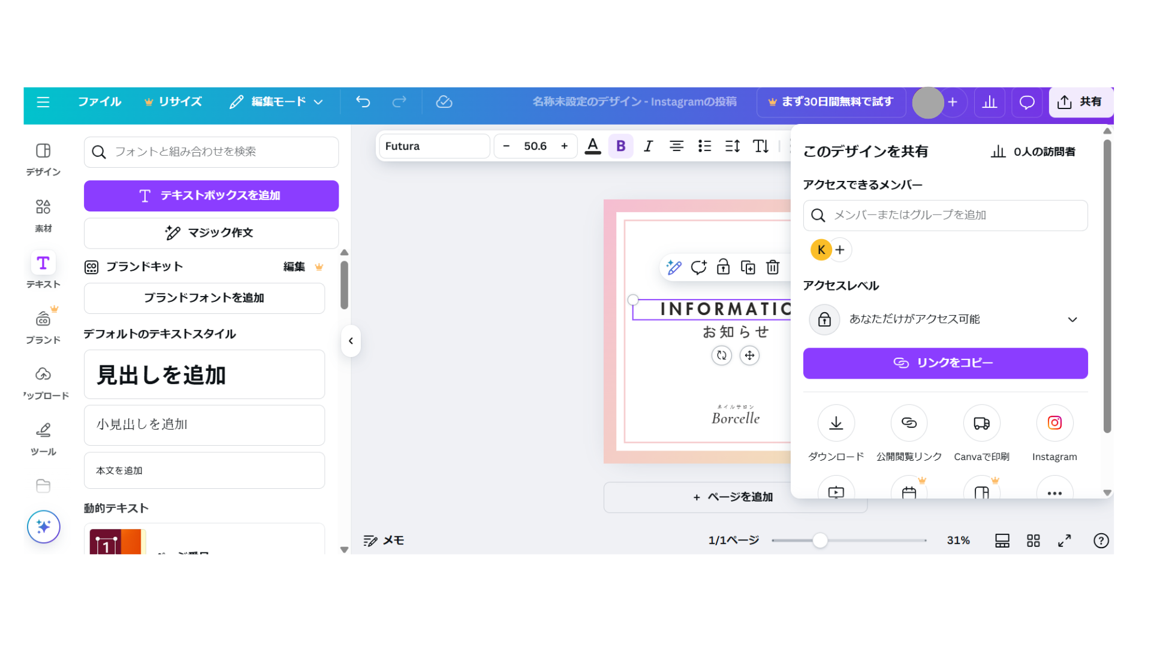Decrease font size with minus
Image resolution: width=1151 pixels, height=647 pixels.
(x=506, y=146)
